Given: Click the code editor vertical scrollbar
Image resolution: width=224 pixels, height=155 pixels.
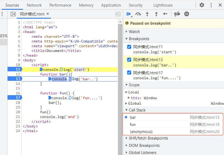Looking at the screenshot, I should point(120,89).
